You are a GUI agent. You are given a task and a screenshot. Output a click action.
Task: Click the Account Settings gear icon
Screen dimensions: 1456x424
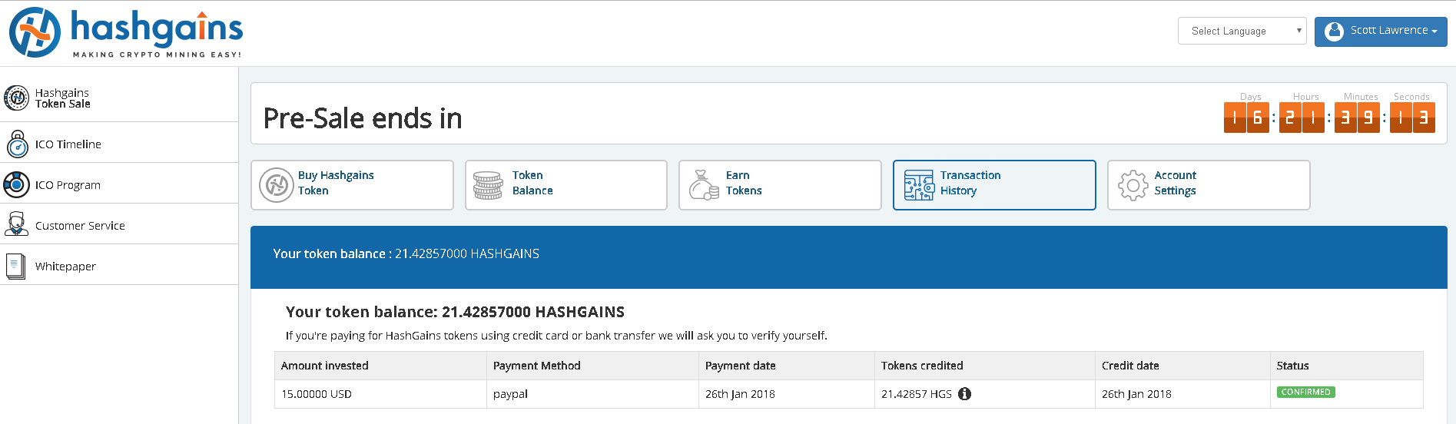pos(1133,185)
